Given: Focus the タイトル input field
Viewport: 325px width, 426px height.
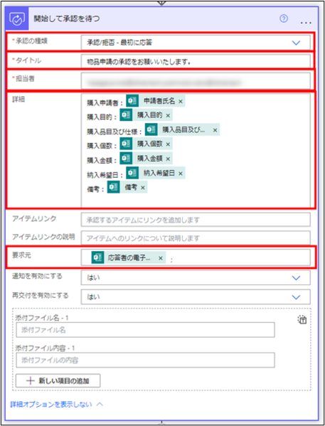Looking at the screenshot, I should point(196,61).
